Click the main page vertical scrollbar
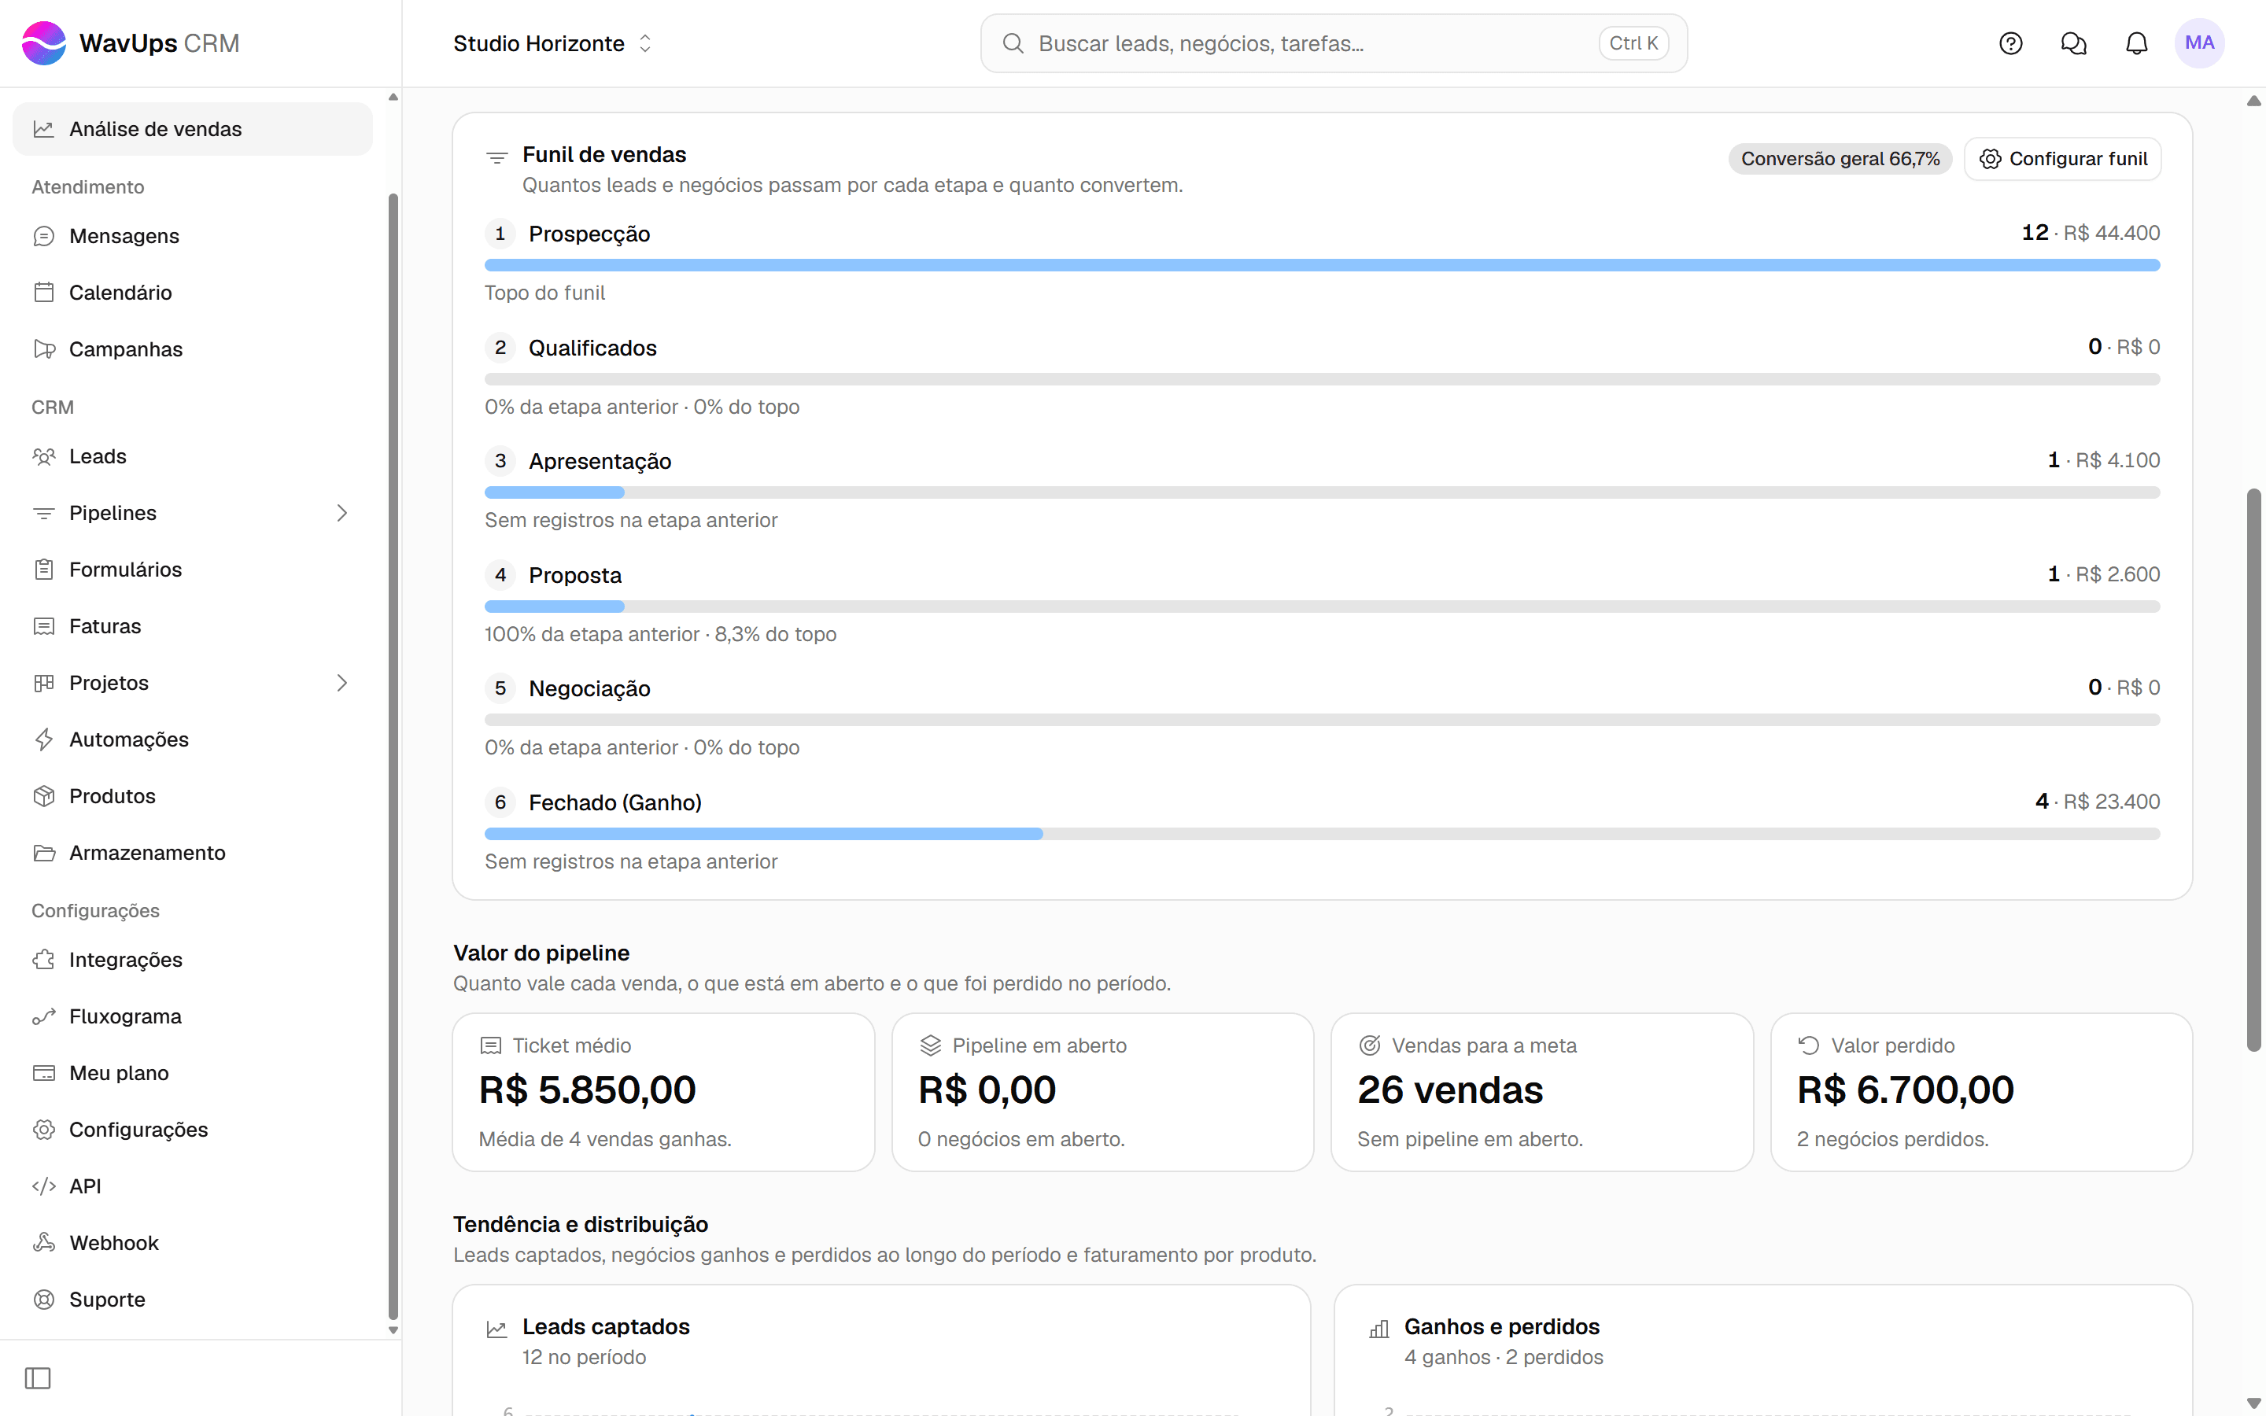The width and height of the screenshot is (2266, 1416). tap(2255, 770)
